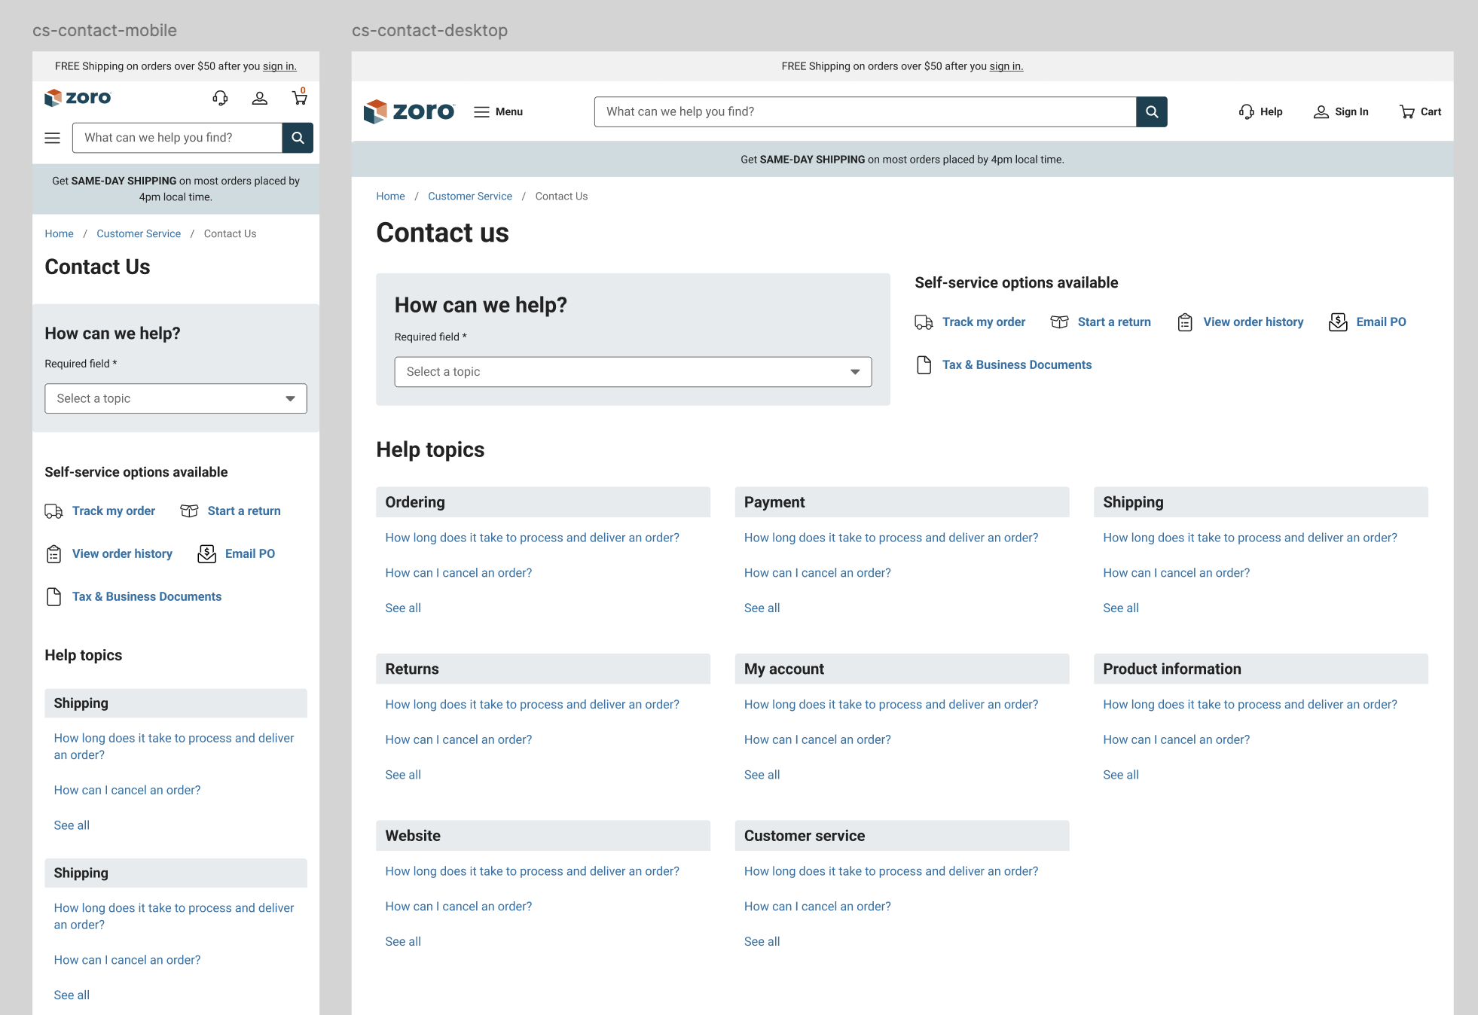Expand the desktop Select a topic dropdown
This screenshot has height=1015, width=1478.
tap(633, 372)
